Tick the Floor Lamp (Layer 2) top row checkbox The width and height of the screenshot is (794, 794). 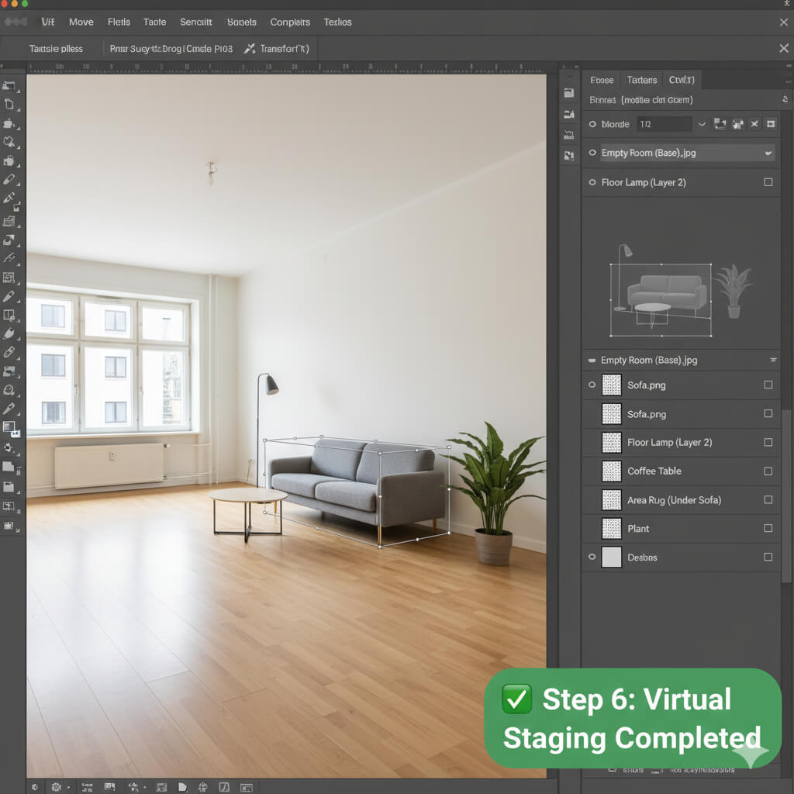click(x=768, y=183)
